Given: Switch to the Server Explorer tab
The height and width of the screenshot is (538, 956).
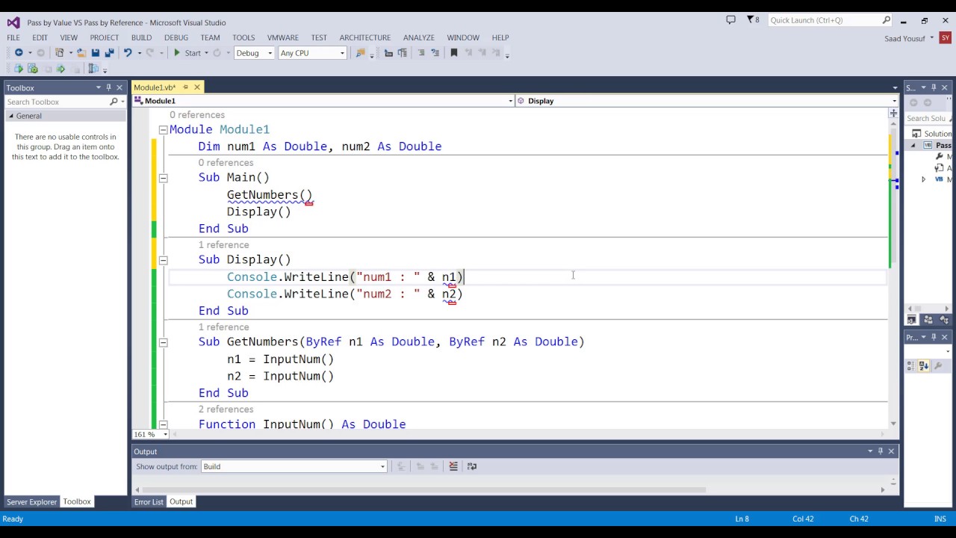Looking at the screenshot, I should point(31,501).
